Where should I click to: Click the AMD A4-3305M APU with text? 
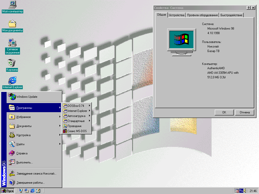pyautogui.click(x=223, y=73)
